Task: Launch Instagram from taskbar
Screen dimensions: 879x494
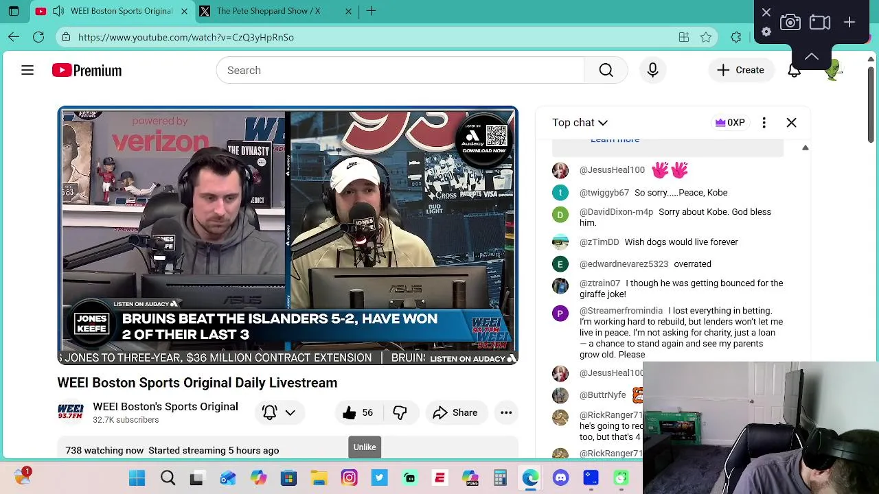Action: pyautogui.click(x=349, y=478)
